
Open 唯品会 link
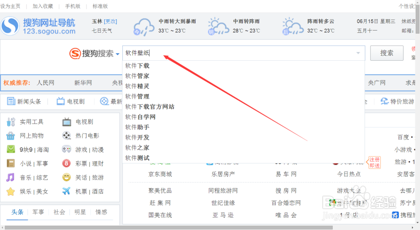286,215
